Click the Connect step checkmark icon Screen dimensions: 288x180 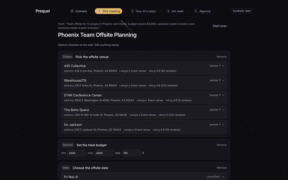click(72, 11)
